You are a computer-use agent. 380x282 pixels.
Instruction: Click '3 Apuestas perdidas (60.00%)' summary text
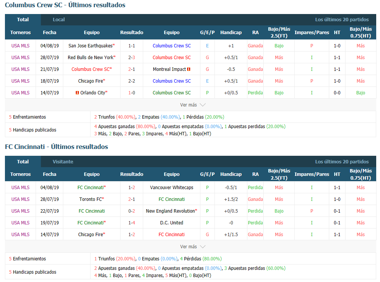[x=255, y=268]
